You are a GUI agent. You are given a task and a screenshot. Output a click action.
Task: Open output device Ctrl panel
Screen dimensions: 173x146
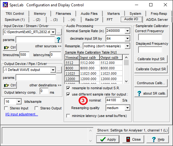(x=10, y=85)
